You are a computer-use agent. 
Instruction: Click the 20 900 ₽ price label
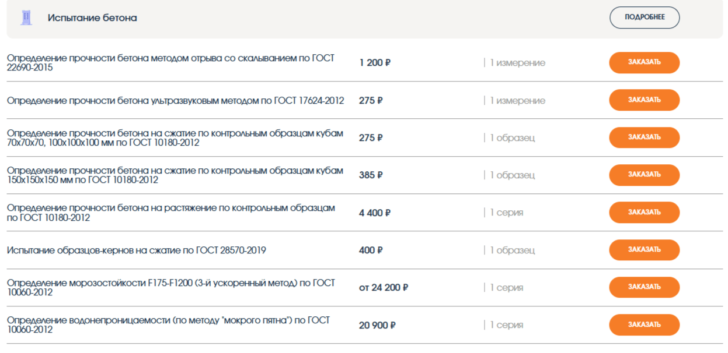[x=377, y=325]
